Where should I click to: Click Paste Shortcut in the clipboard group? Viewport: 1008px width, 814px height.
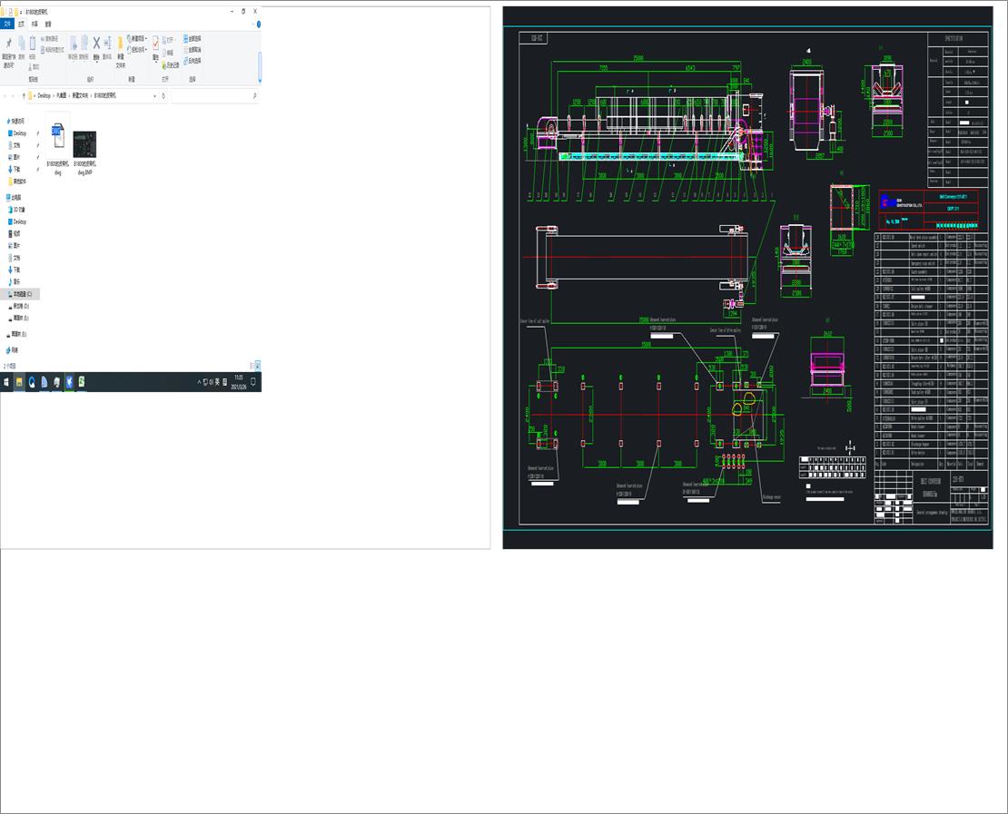(x=53, y=50)
